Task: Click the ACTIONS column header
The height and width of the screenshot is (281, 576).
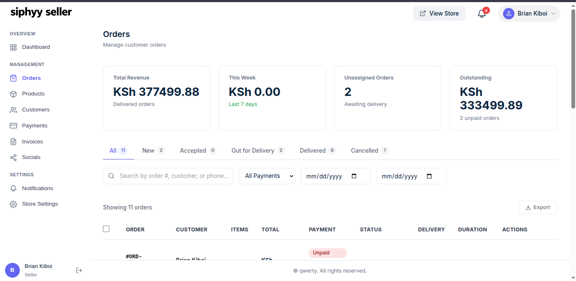Action: pyautogui.click(x=514, y=230)
